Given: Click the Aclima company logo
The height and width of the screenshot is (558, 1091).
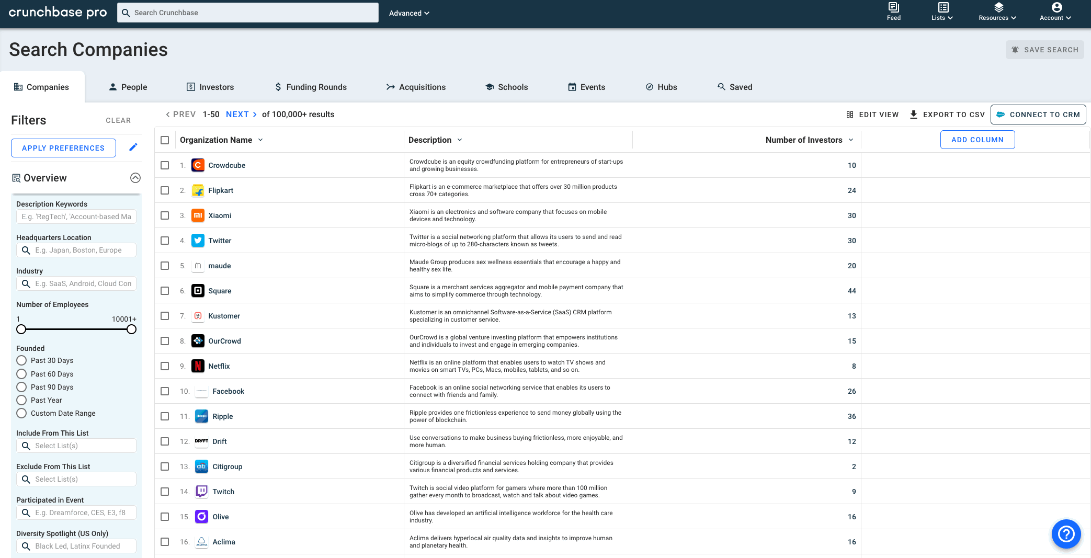Looking at the screenshot, I should click(201, 542).
